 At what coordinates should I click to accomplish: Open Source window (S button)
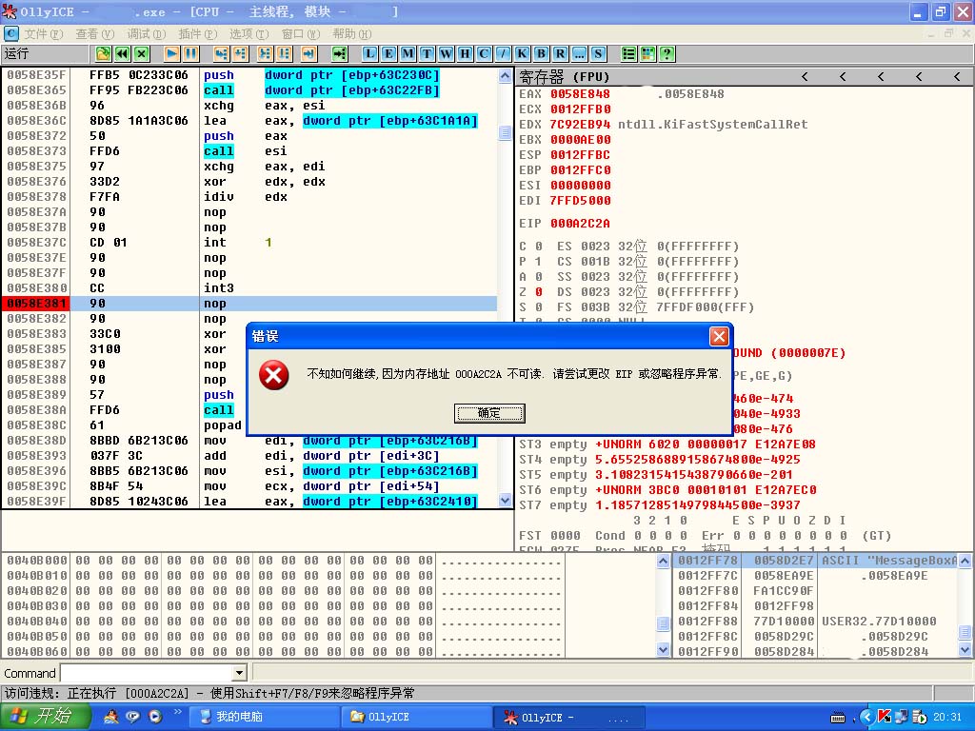pos(598,54)
